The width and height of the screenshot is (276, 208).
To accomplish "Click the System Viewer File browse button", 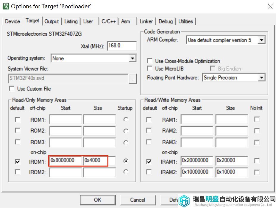I will (x=132, y=79).
